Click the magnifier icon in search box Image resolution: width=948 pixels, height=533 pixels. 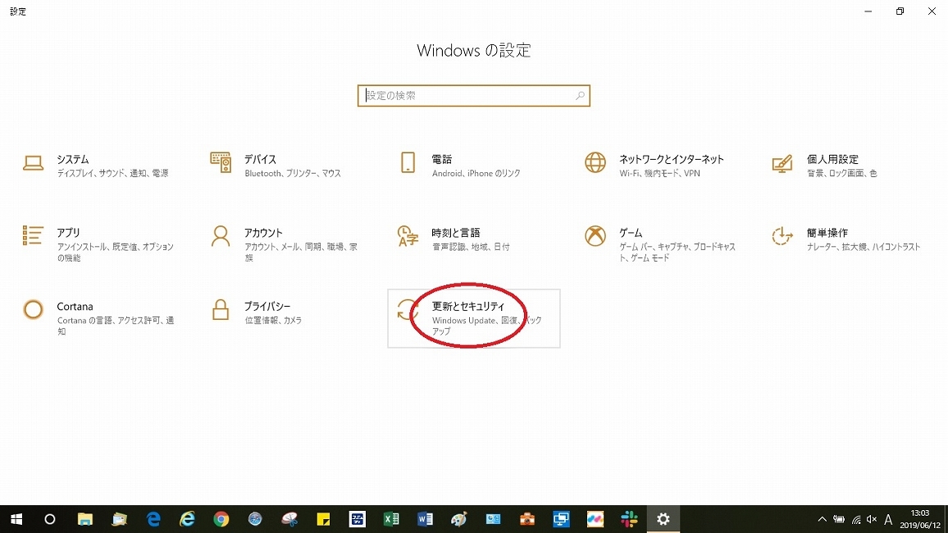coord(580,95)
